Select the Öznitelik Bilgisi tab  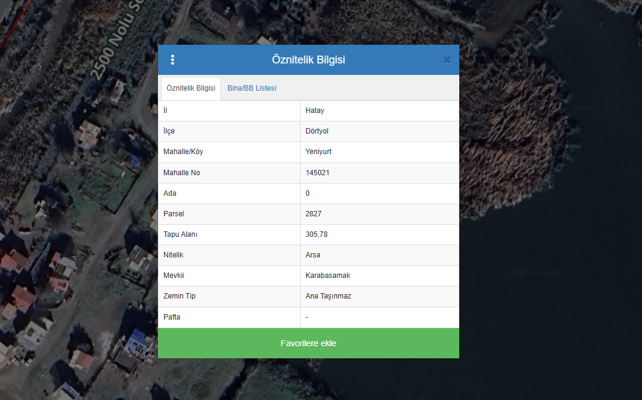coord(191,88)
